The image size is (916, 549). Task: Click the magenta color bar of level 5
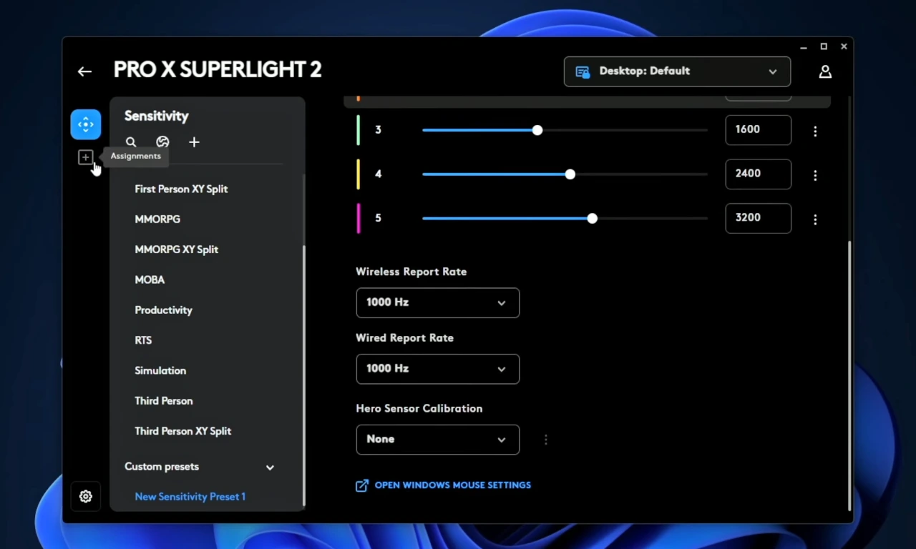(358, 219)
